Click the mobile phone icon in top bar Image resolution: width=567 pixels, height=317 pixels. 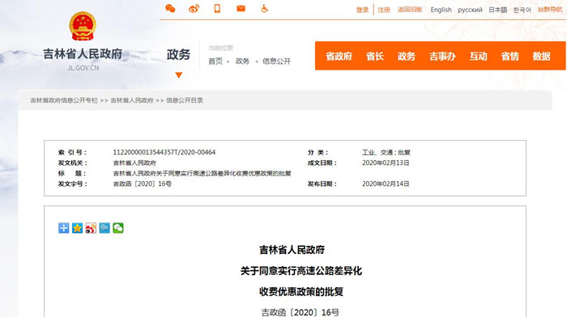(217, 8)
